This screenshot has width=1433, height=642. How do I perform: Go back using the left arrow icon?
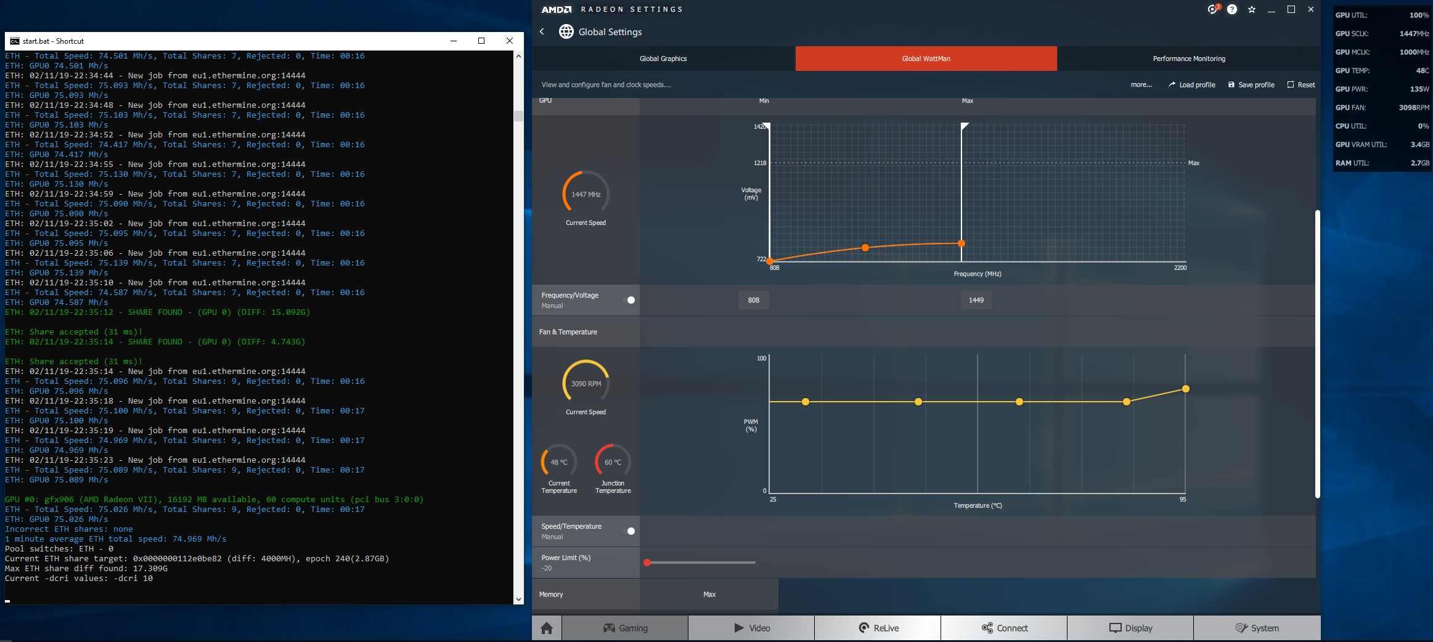[x=542, y=31]
